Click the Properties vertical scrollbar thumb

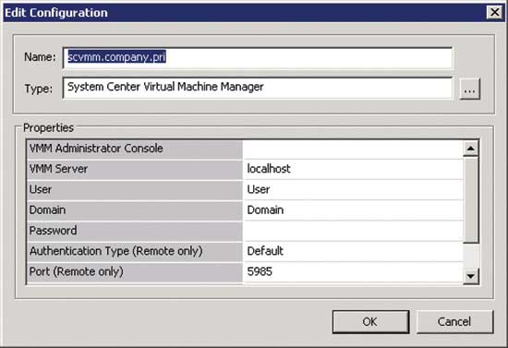[x=471, y=199]
